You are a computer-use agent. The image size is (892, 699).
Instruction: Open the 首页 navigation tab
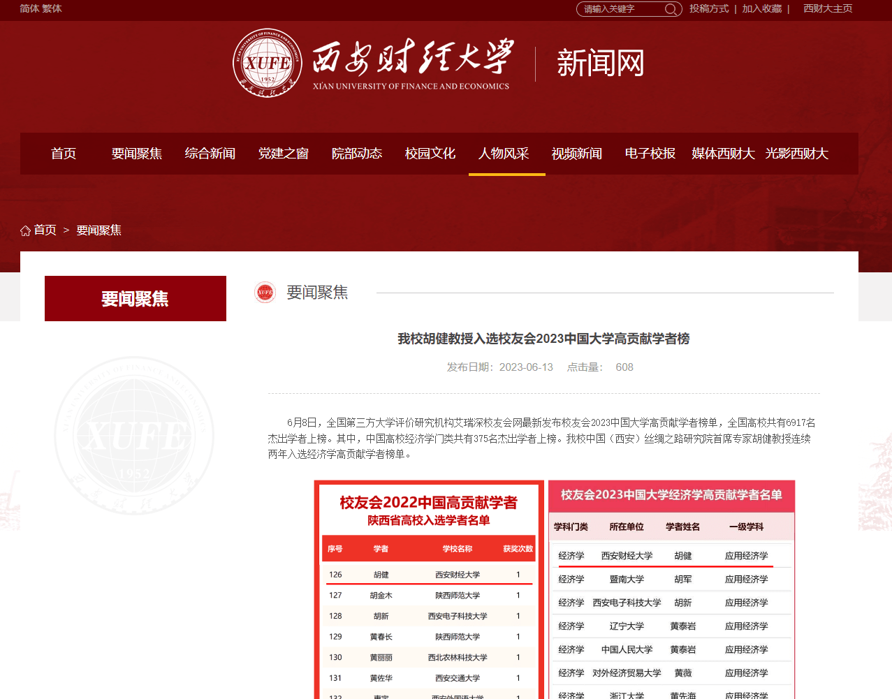point(64,154)
